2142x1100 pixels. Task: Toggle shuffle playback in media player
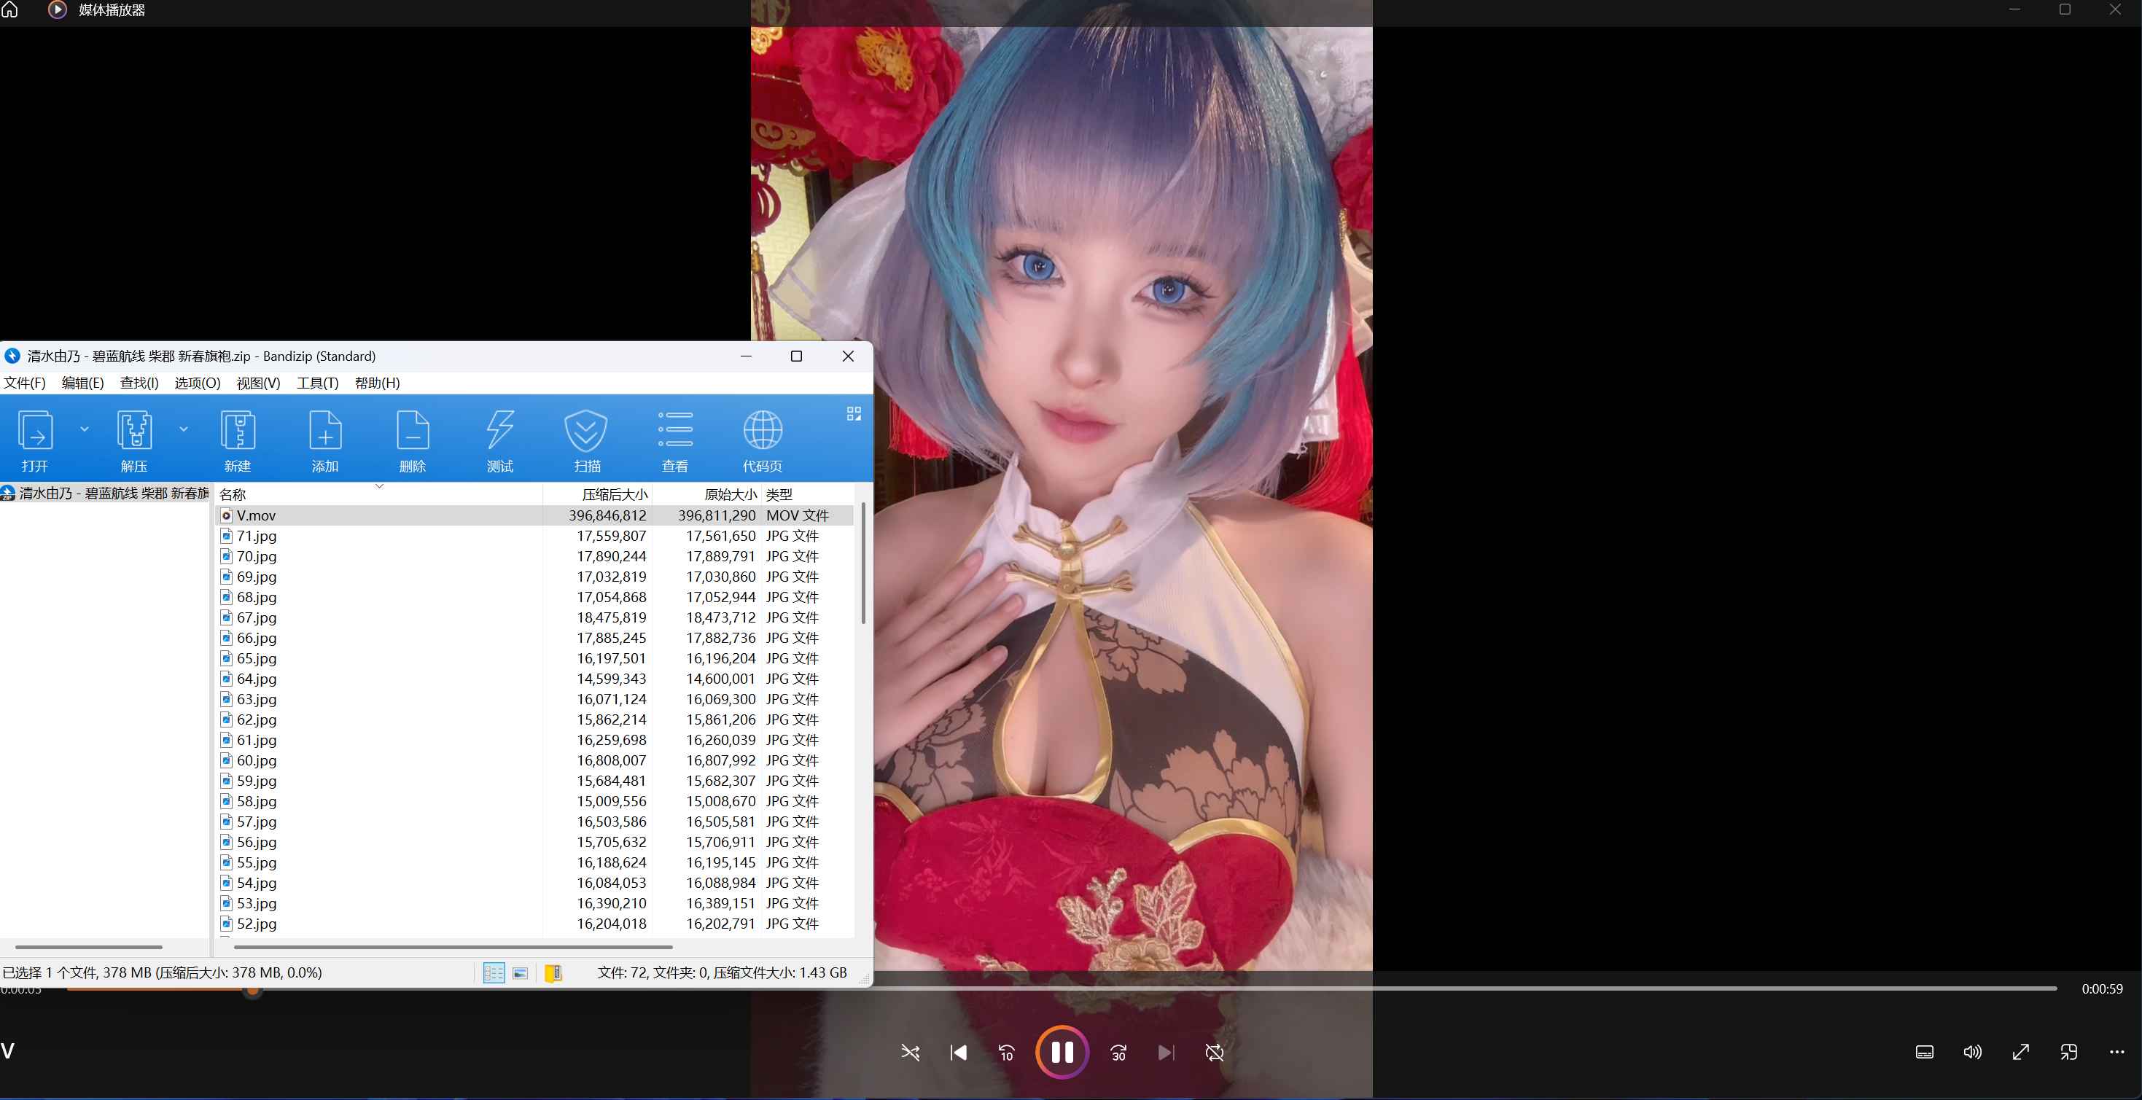(911, 1053)
